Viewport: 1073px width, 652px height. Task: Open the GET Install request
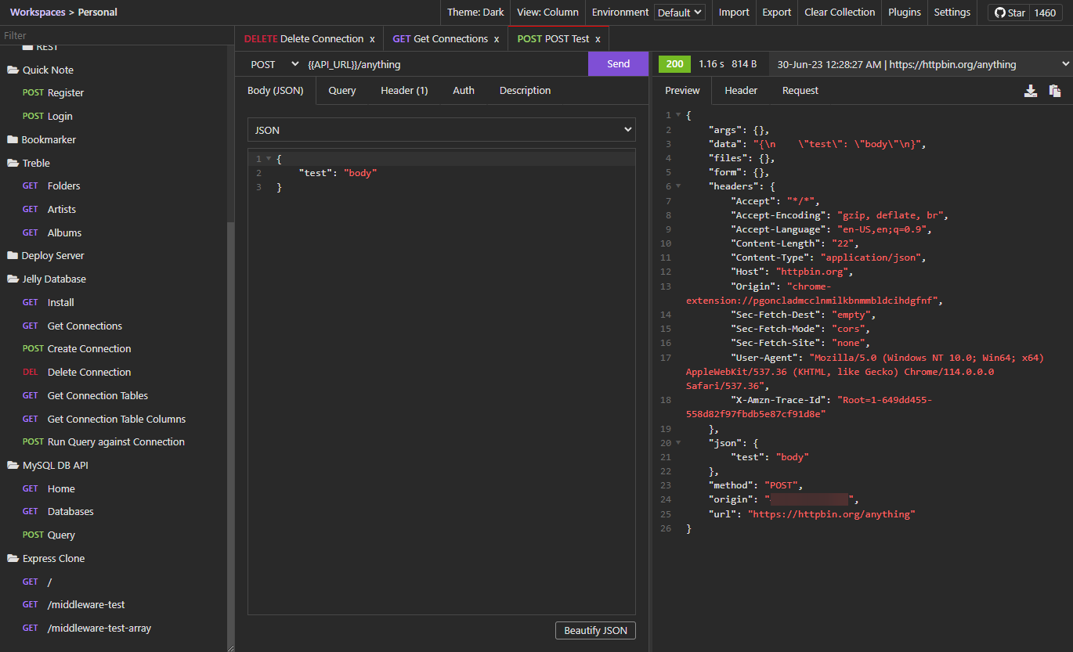49,303
